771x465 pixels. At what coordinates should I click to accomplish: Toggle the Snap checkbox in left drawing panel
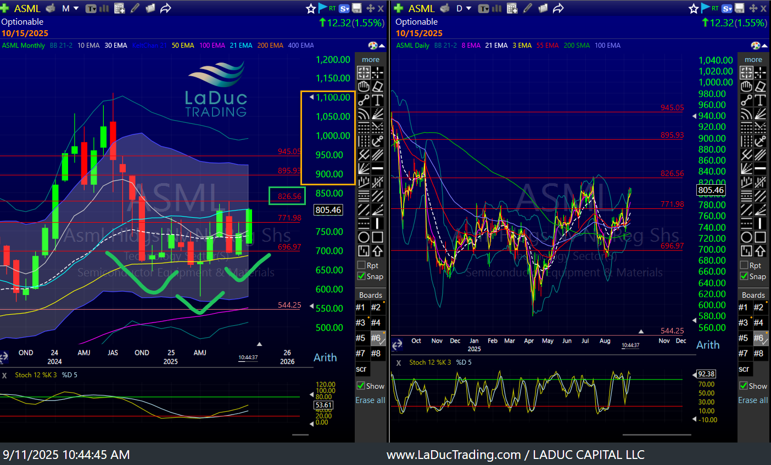pyautogui.click(x=361, y=276)
